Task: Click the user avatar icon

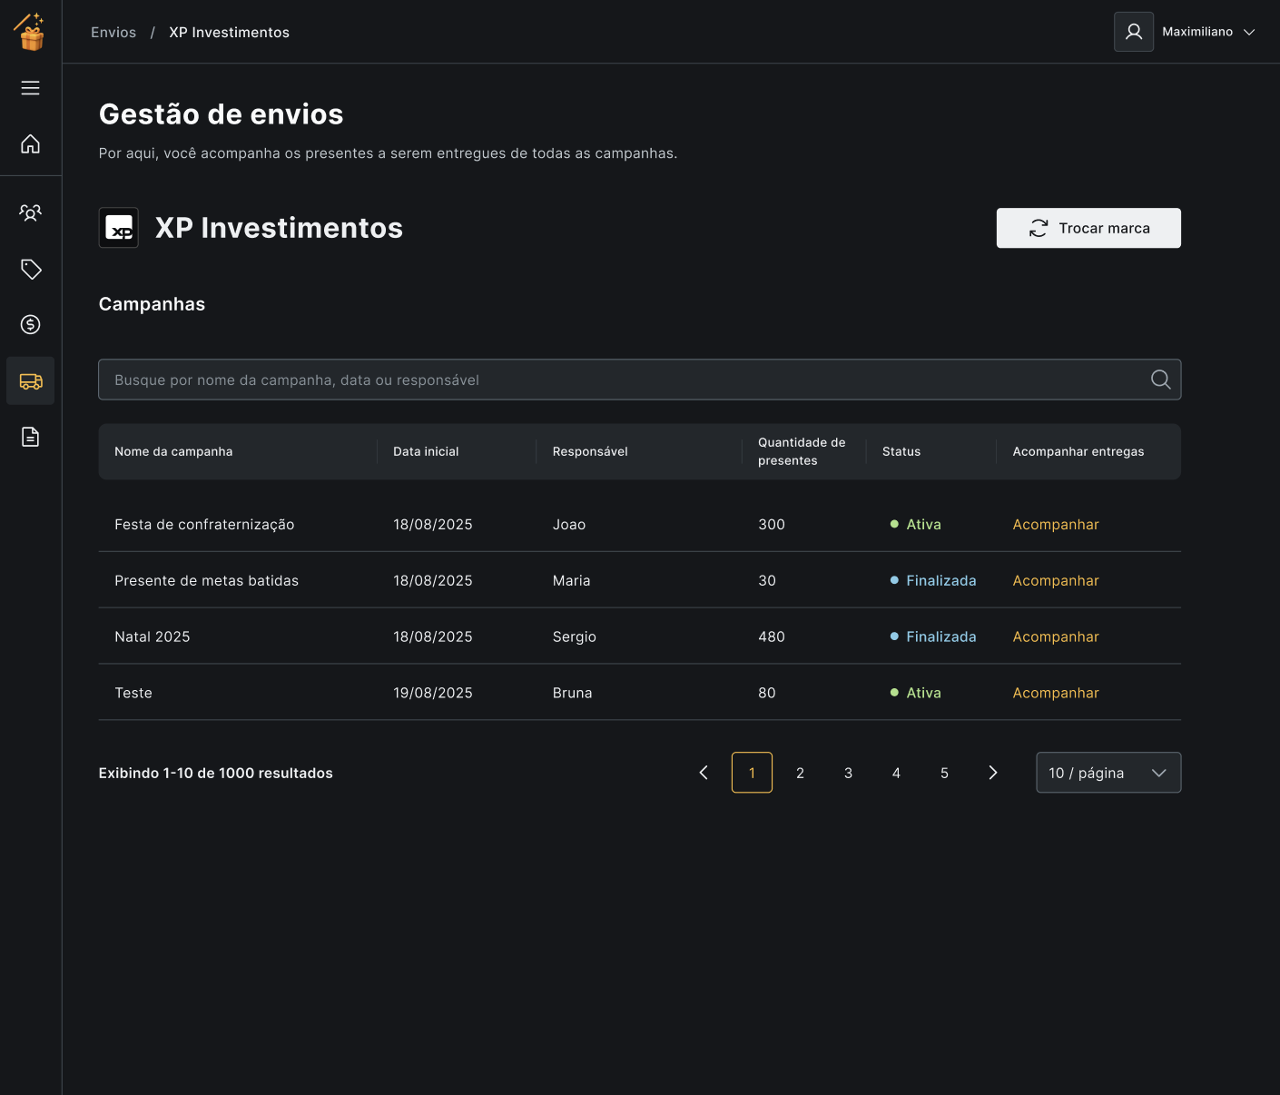Action: click(1134, 32)
